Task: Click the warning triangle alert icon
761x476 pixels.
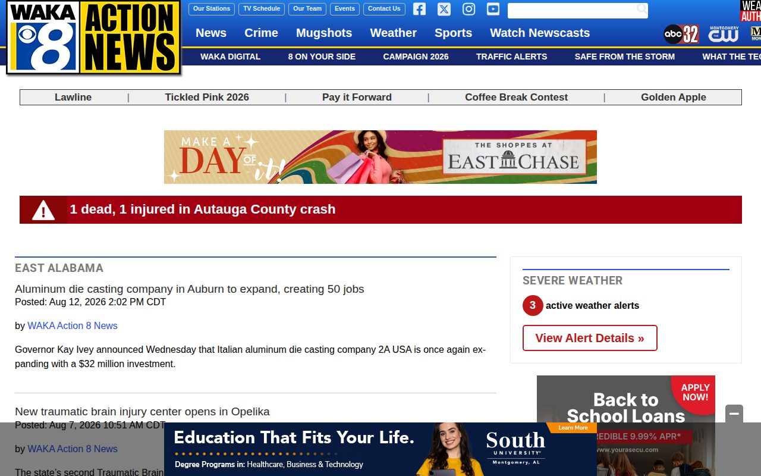Action: 43,210
